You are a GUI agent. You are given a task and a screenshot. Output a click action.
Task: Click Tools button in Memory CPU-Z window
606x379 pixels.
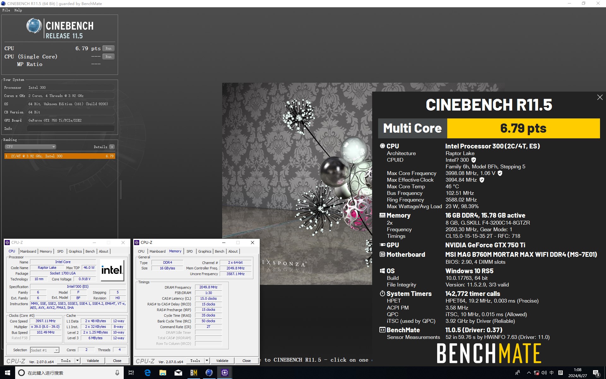point(195,360)
